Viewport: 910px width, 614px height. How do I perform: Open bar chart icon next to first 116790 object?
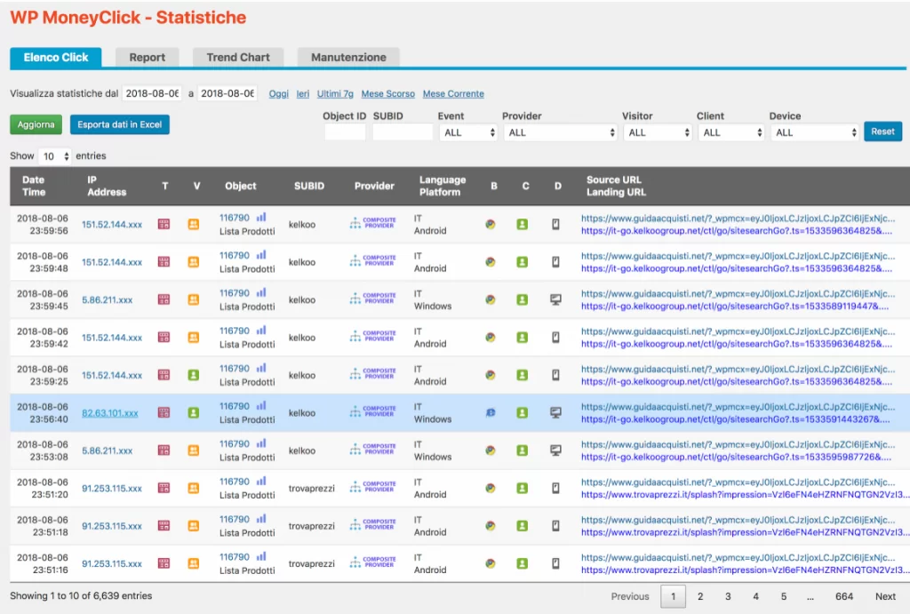[261, 217]
